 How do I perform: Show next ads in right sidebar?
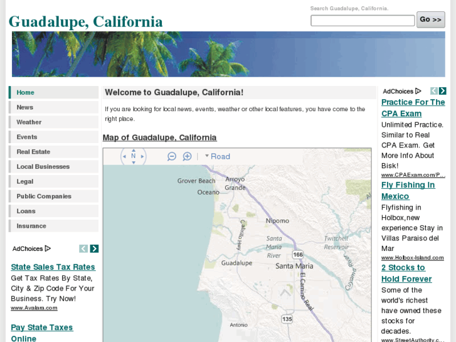tap(442, 91)
